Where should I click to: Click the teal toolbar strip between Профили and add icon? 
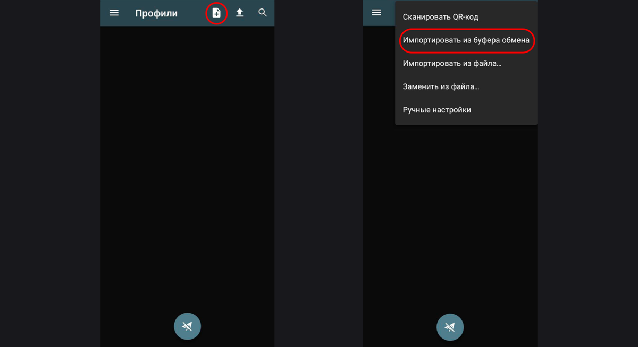tap(192, 13)
